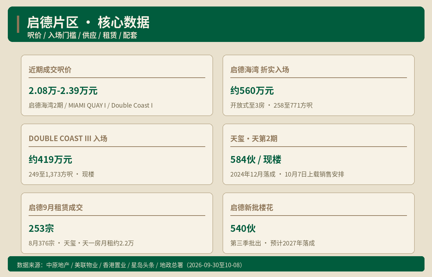Click the note "2024年12月落成 · 10月7日上载销售安排"
Screen dimensions: 432x277
click(287, 174)
